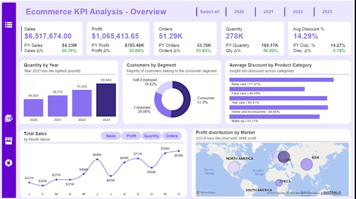356x199 pixels.
Task: Filter dashboard by year 2022
Action: (298, 12)
